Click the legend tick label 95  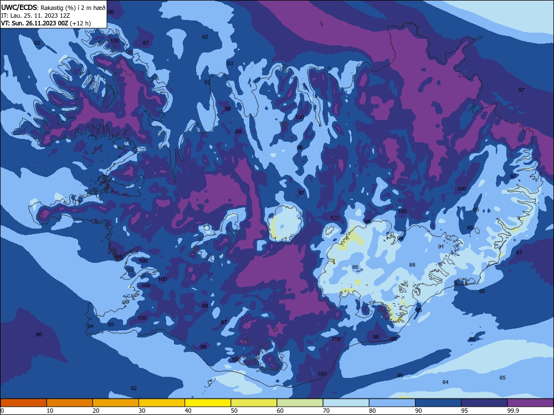click(x=465, y=411)
